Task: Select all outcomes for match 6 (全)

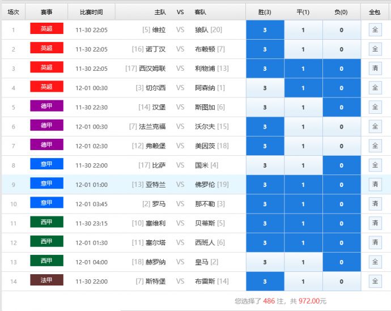Action: coord(375,126)
